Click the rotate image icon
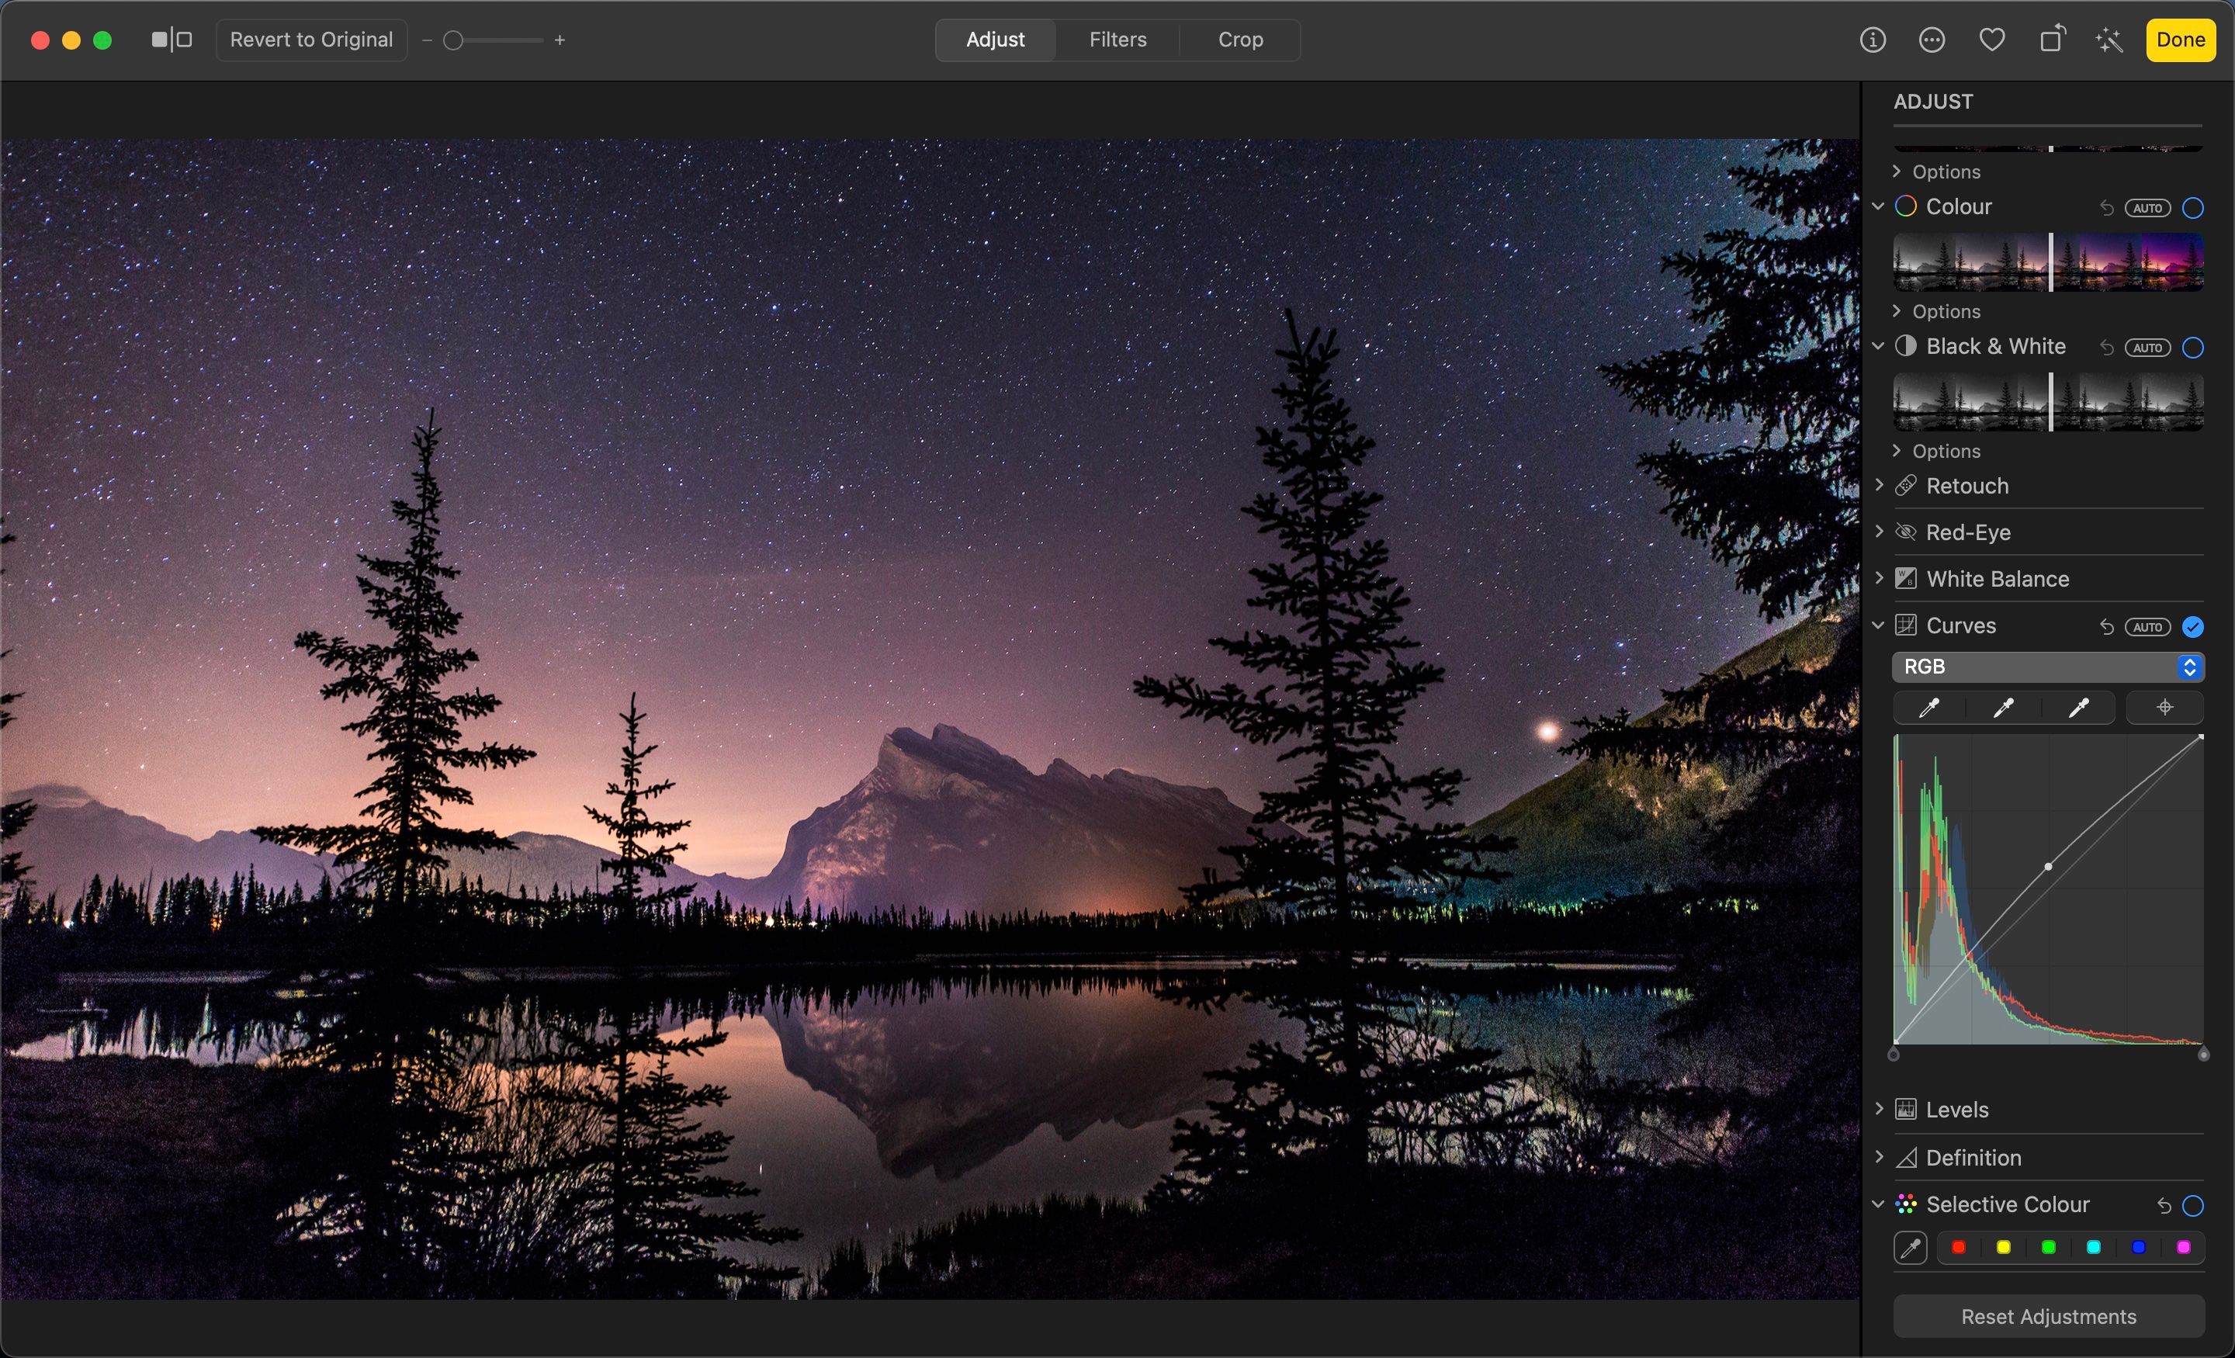This screenshot has height=1358, width=2235. (2052, 40)
